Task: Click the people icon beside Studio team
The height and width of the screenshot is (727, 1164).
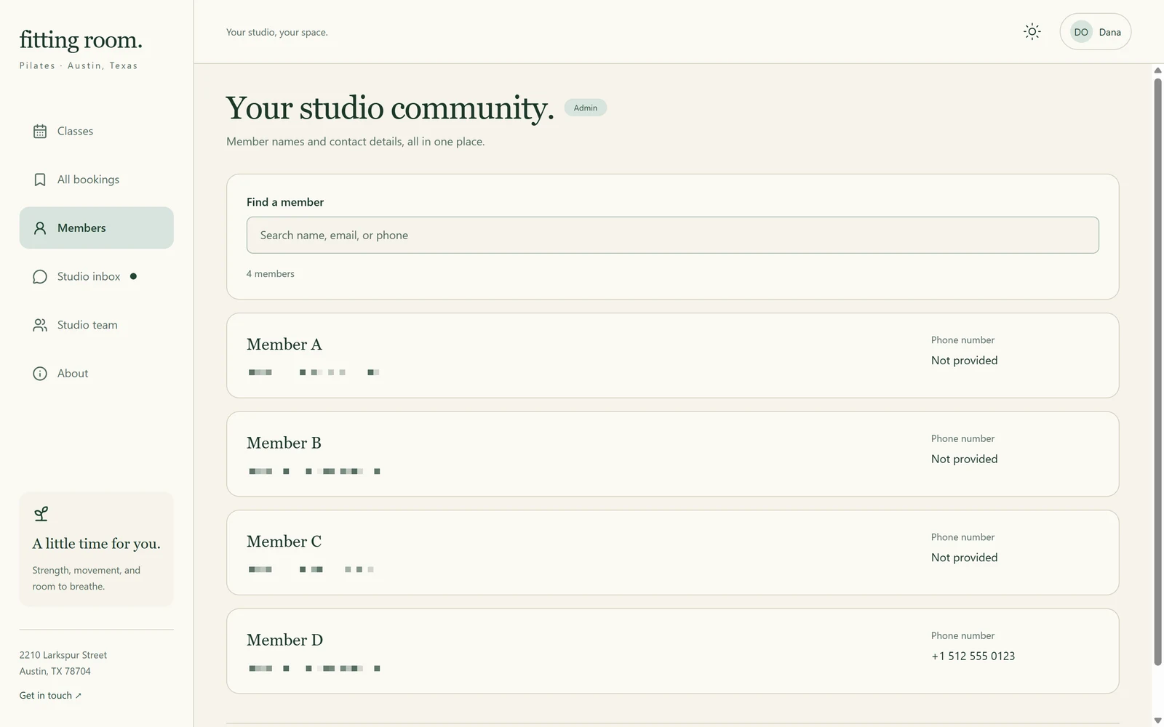Action: [40, 325]
